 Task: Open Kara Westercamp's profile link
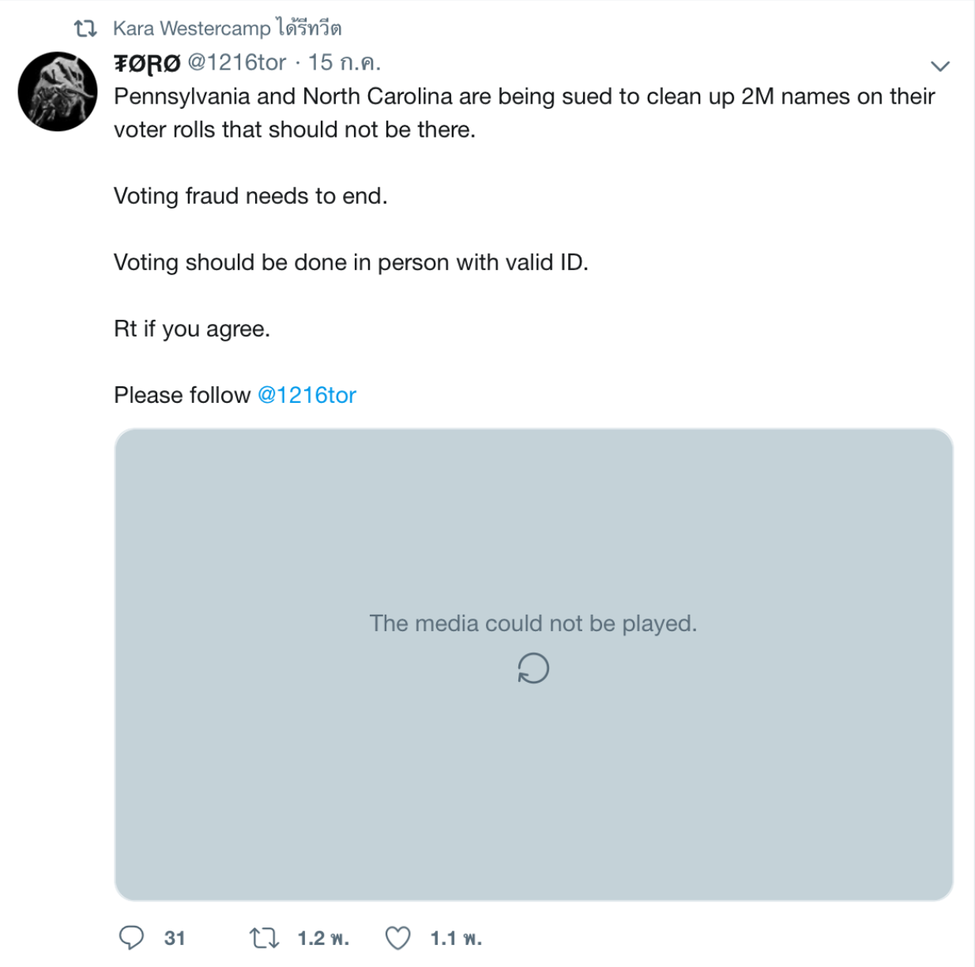tap(192, 28)
